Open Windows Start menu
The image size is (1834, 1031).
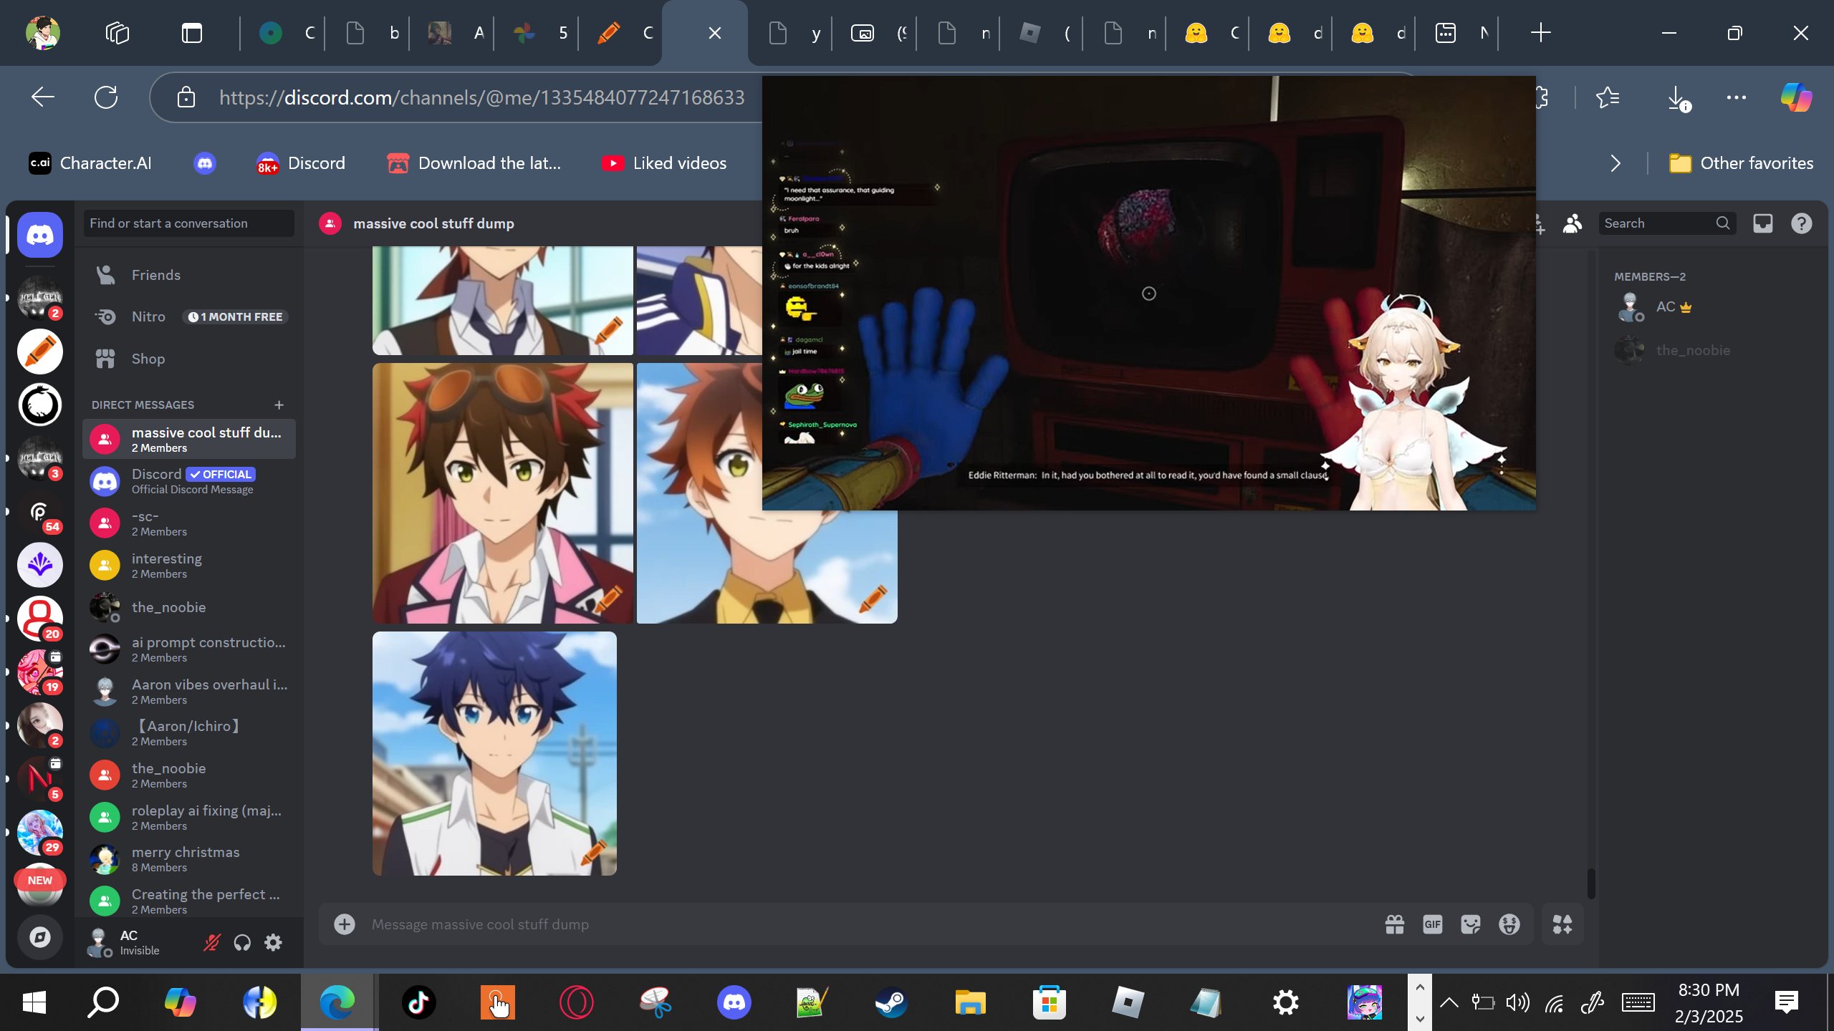coord(34,1002)
